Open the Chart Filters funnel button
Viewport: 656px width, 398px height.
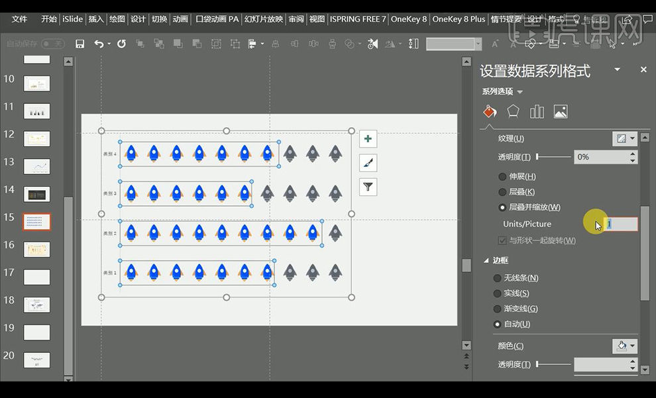click(x=368, y=187)
